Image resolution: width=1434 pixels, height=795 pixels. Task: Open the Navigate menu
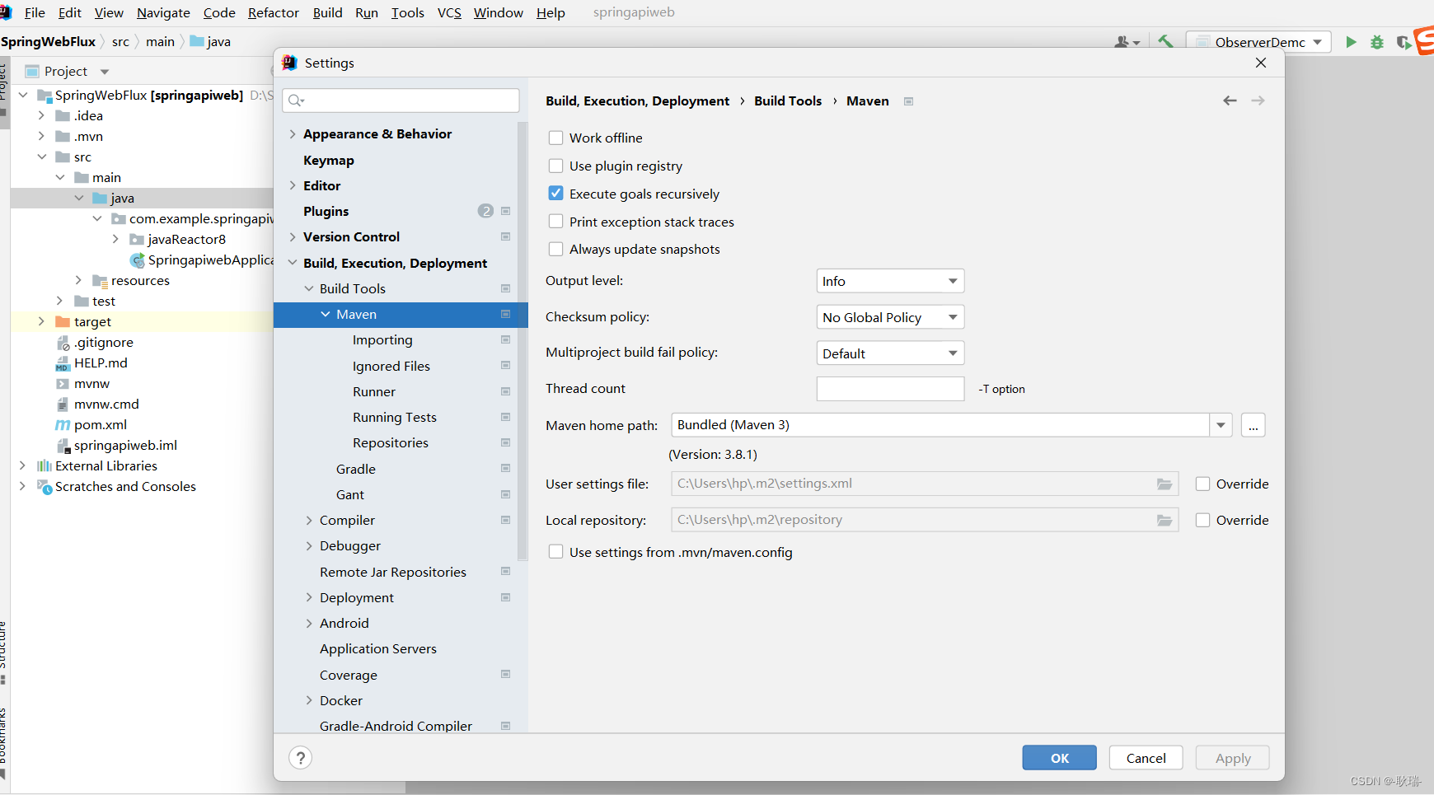[163, 12]
